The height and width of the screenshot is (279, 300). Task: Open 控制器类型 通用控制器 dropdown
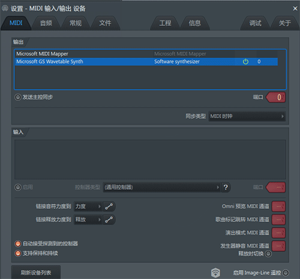pyautogui.click(x=162, y=187)
